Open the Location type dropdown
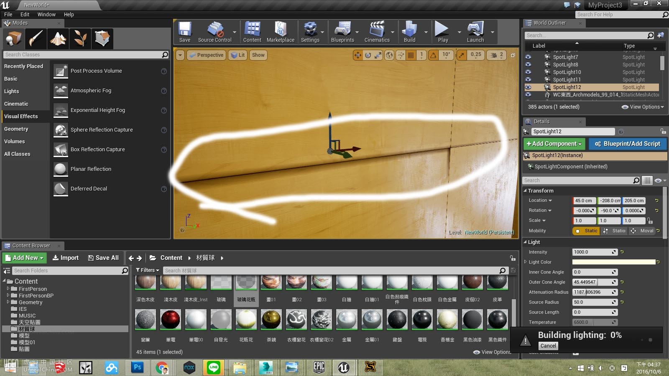The height and width of the screenshot is (376, 669). coord(540,201)
